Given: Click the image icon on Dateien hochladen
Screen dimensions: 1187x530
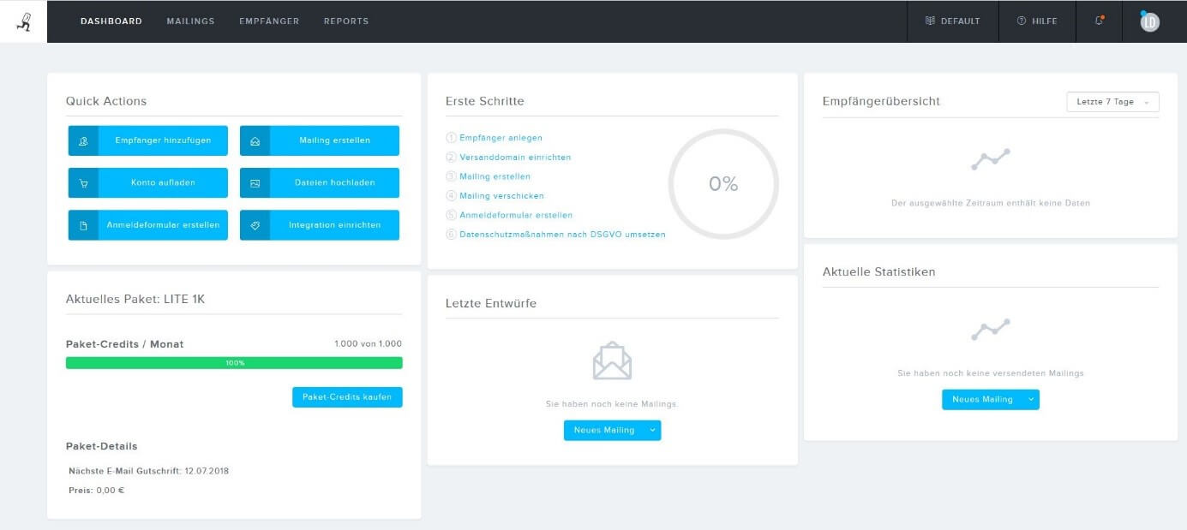Looking at the screenshot, I should (x=256, y=182).
